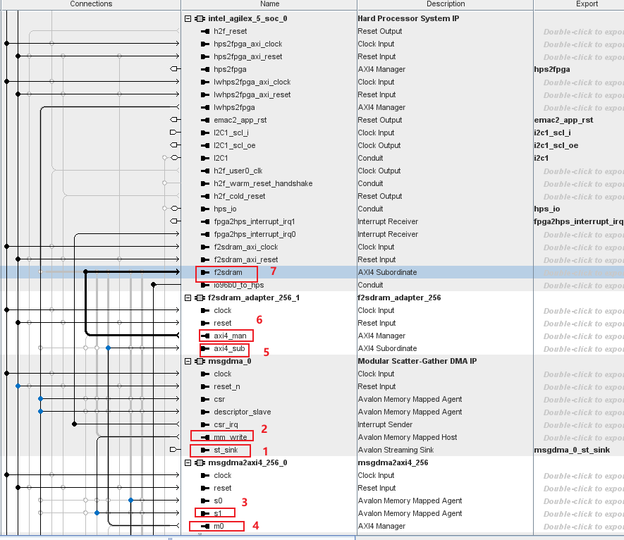Click the h2f_user0_clk port arrow icon

pyautogui.click(x=205, y=171)
